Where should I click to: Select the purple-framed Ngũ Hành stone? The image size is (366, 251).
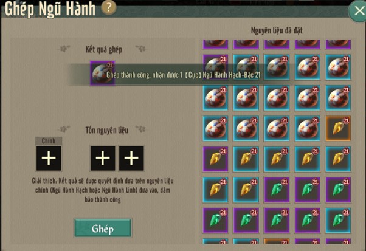215,67
